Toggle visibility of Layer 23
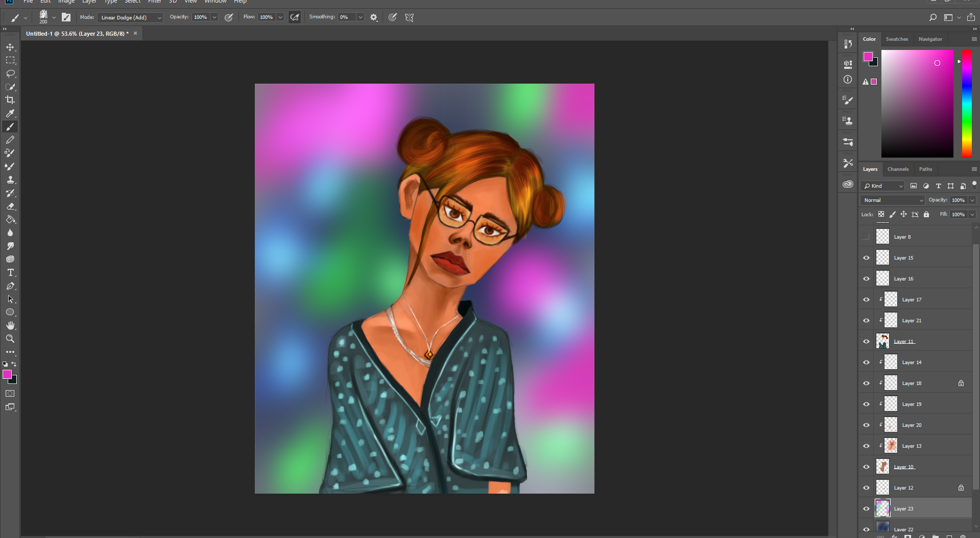 click(866, 509)
